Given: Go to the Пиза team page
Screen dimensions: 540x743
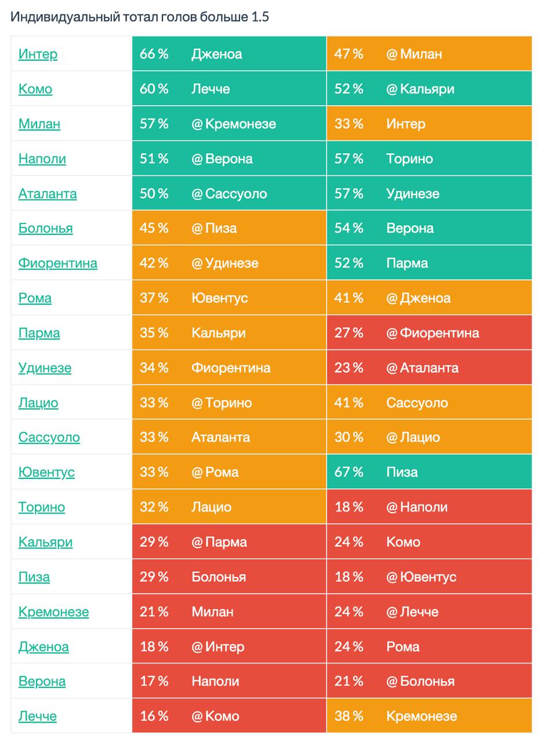Looking at the screenshot, I should [x=34, y=576].
